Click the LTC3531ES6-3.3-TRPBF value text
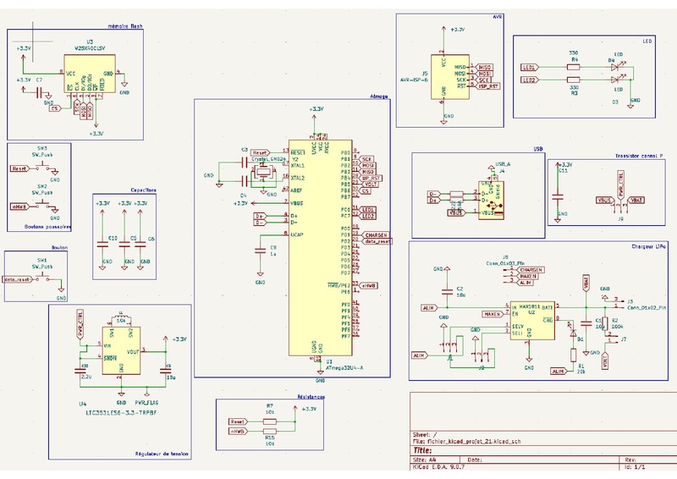This screenshot has height=479, width=677. point(121,413)
